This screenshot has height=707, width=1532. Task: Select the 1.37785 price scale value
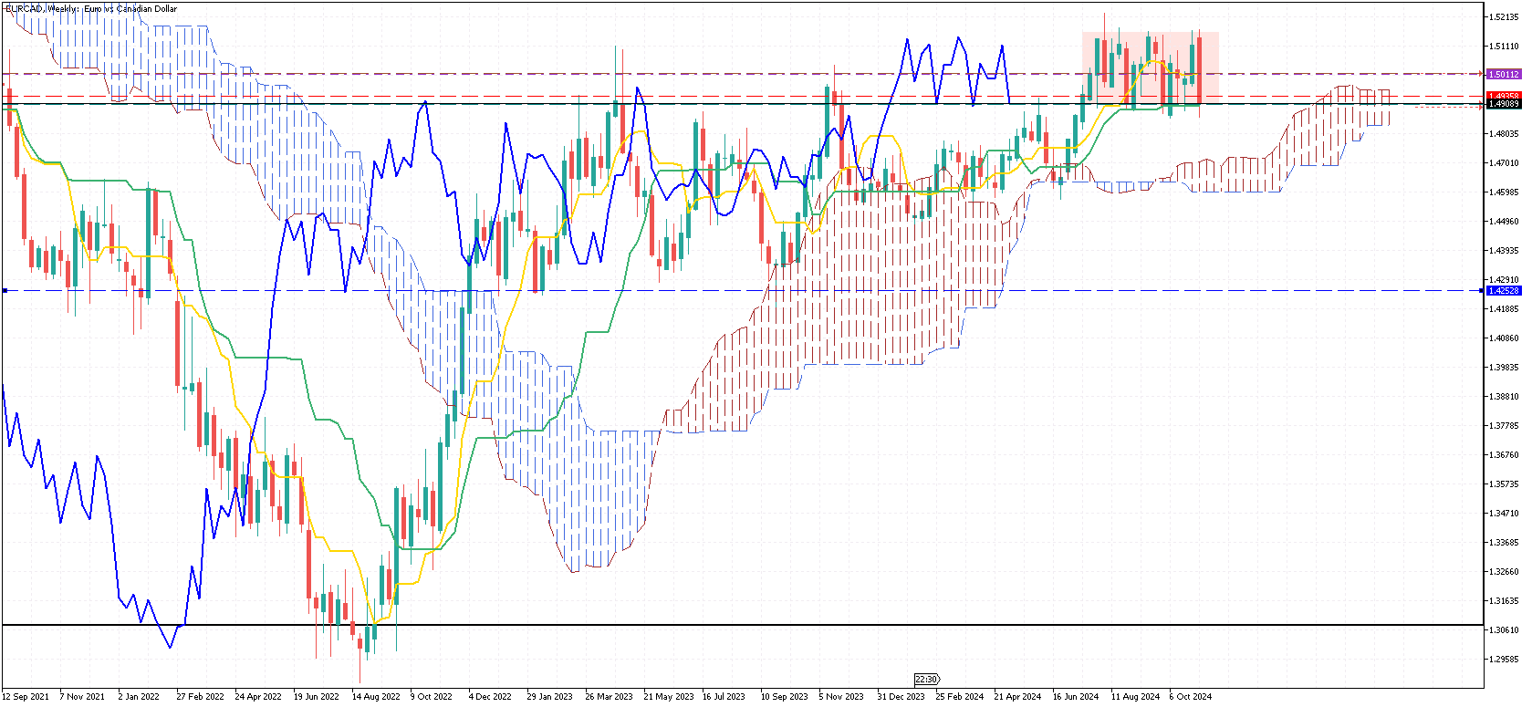[x=1504, y=425]
